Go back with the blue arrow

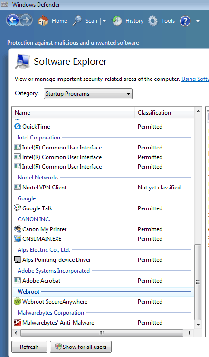click(13, 20)
